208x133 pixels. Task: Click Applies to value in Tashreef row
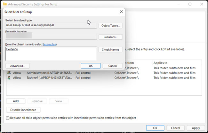coord(174,78)
